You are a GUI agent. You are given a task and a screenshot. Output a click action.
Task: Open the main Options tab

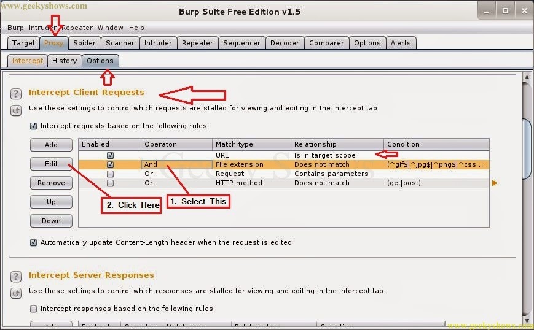pos(367,43)
